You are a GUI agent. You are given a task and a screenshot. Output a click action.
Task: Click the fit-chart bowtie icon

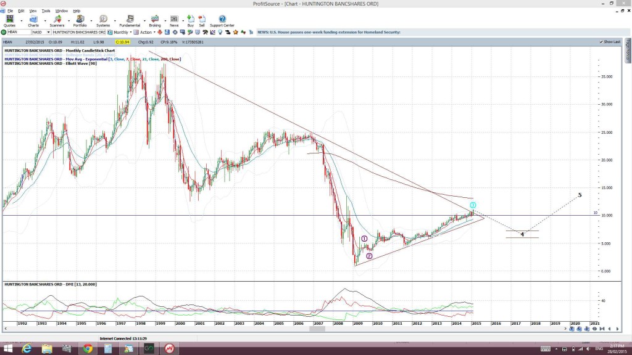pyautogui.click(x=602, y=329)
